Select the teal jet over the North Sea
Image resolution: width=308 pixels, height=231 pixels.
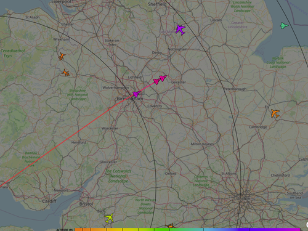point(284,26)
